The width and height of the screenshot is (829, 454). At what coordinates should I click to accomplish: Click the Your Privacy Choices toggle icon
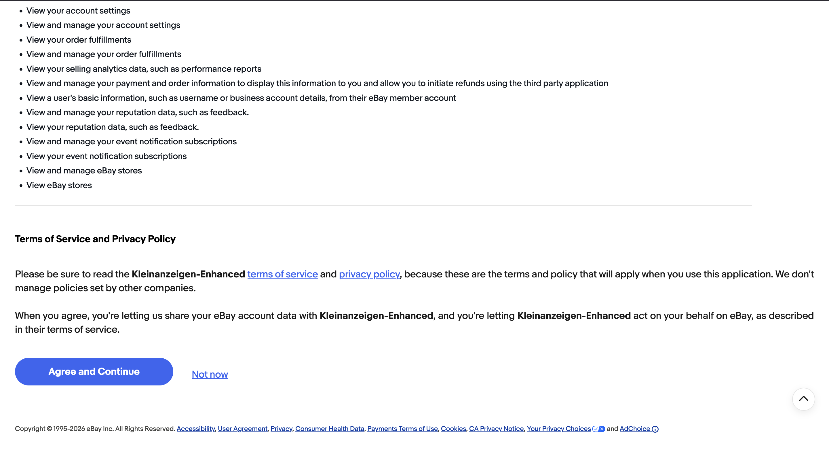pyautogui.click(x=599, y=429)
